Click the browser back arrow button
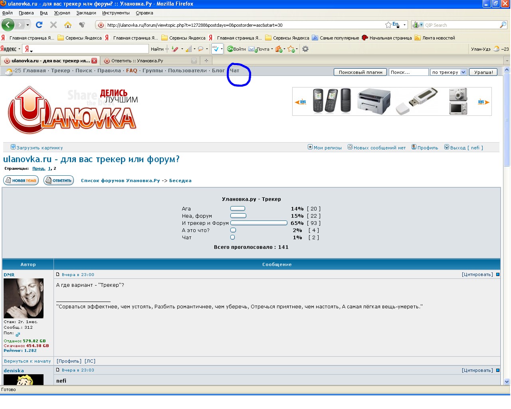The width and height of the screenshot is (511, 409). click(x=8, y=25)
